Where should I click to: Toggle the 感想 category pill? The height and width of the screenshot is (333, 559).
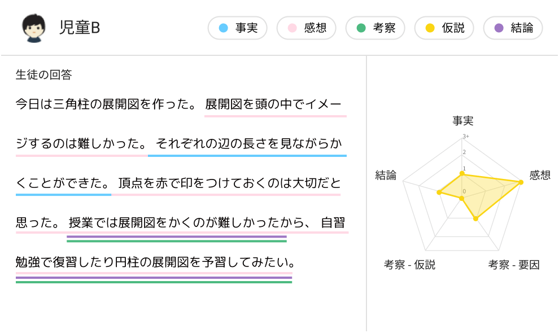[x=306, y=28]
